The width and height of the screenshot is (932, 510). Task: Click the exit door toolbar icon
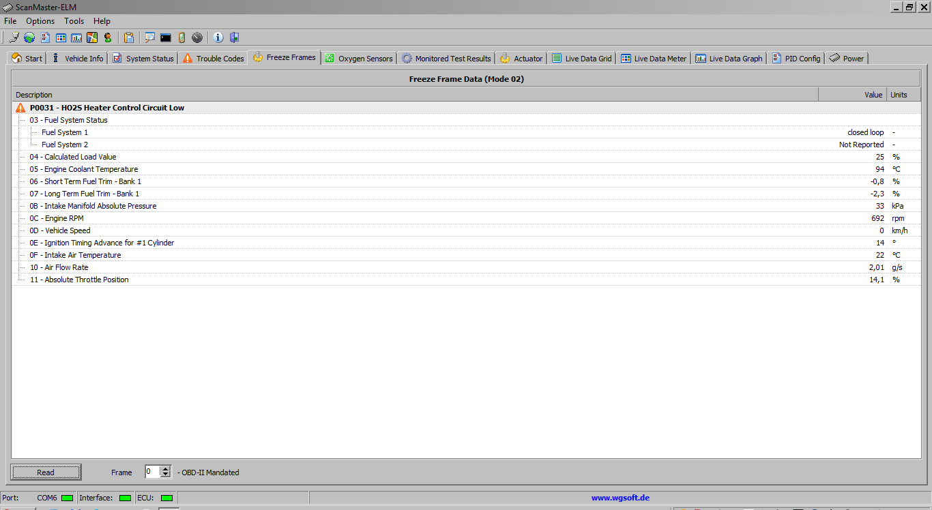point(234,37)
